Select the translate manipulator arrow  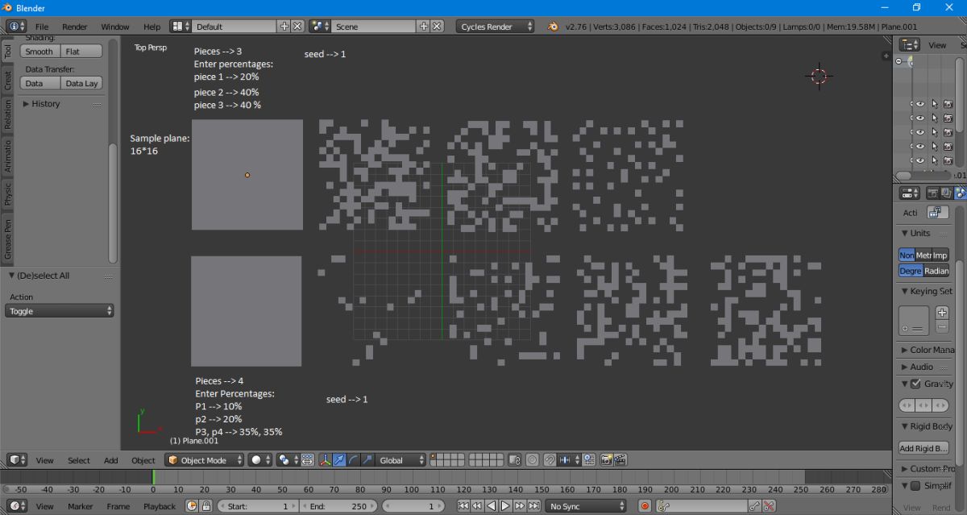pyautogui.click(x=339, y=460)
